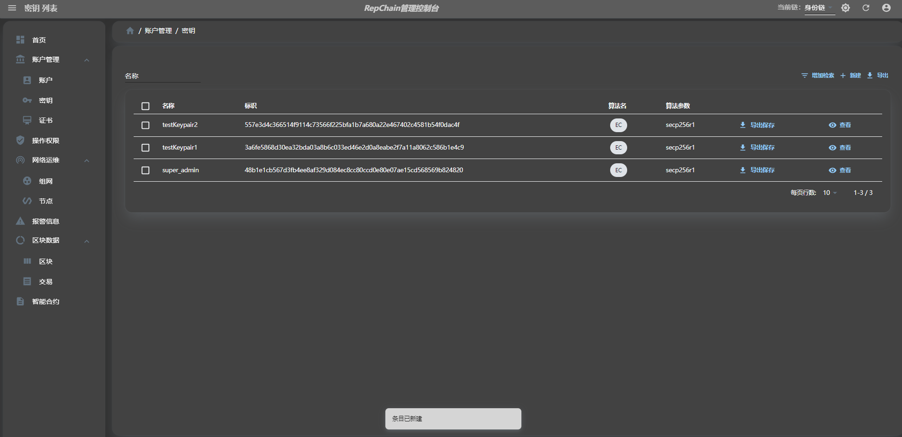Click the testKeypair2 name cell
Screen dimensions: 902x437
180,125
